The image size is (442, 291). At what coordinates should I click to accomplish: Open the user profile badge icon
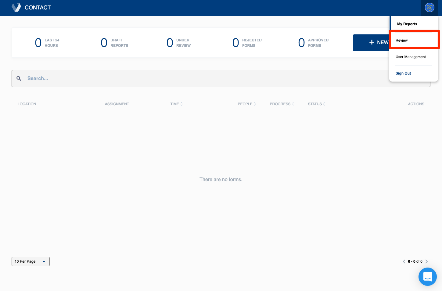point(429,7)
